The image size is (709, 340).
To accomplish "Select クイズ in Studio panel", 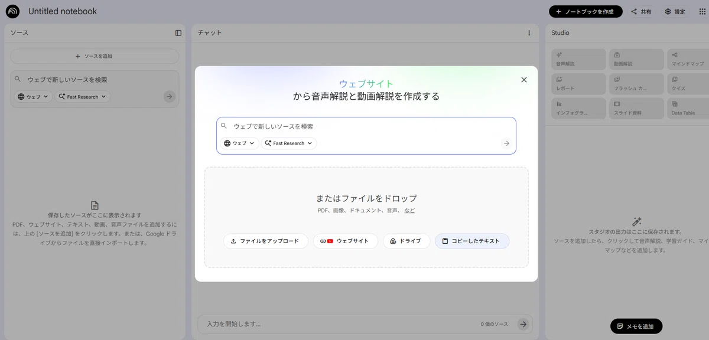I will [x=688, y=84].
